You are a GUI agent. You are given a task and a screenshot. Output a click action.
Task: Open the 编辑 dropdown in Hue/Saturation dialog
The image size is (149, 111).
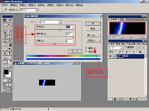pos(51,22)
